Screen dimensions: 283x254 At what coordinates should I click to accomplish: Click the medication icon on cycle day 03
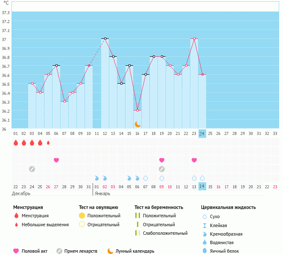pos(32,169)
